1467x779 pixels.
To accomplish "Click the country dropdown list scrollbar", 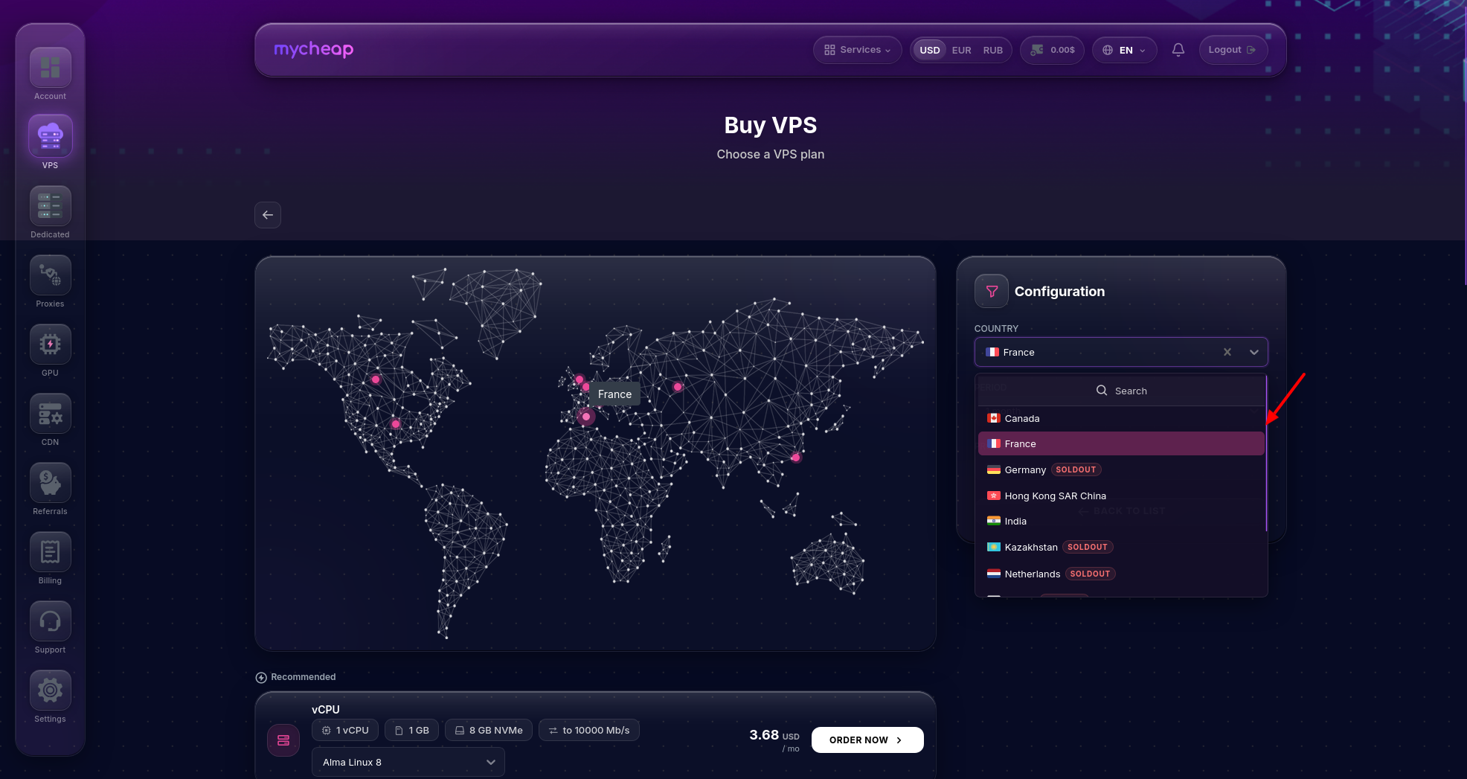I will pyautogui.click(x=1266, y=454).
